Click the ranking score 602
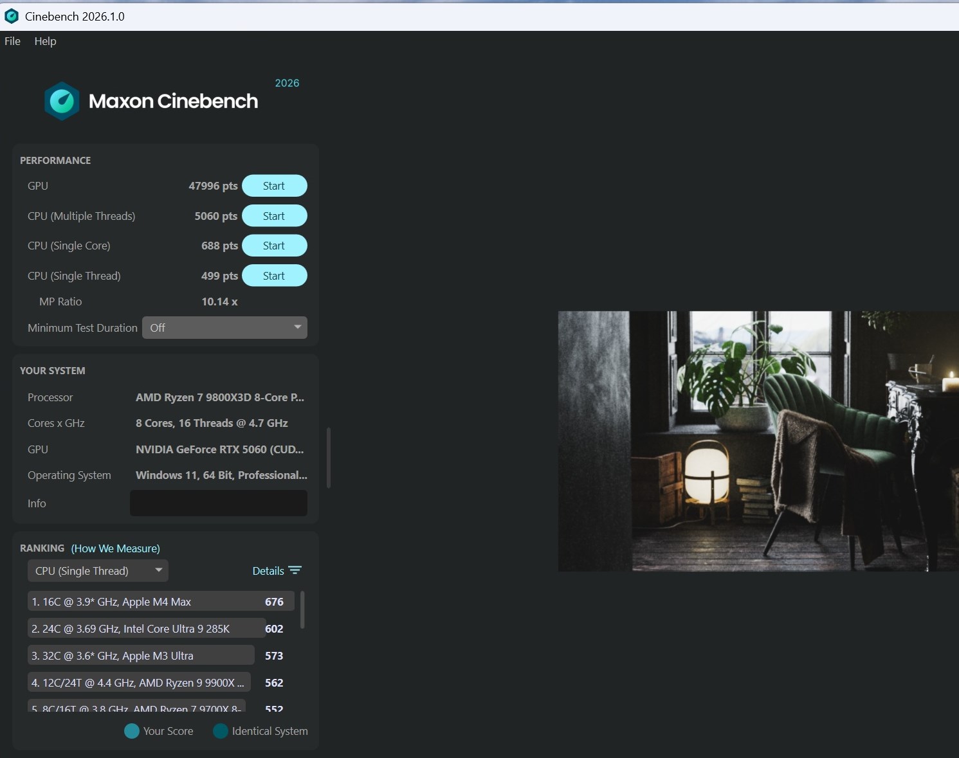Image resolution: width=959 pixels, height=758 pixels. pyautogui.click(x=274, y=629)
